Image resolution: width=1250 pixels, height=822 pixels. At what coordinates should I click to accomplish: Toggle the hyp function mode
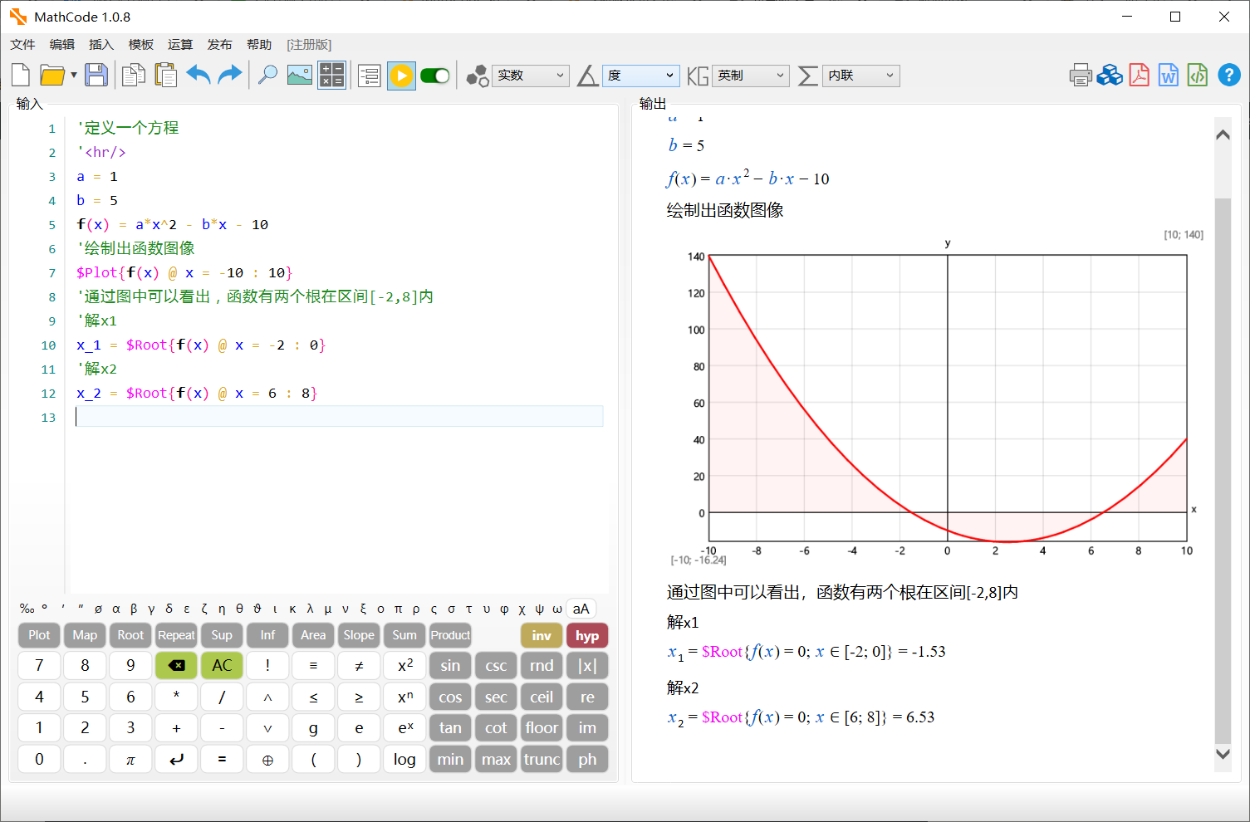pyautogui.click(x=587, y=635)
